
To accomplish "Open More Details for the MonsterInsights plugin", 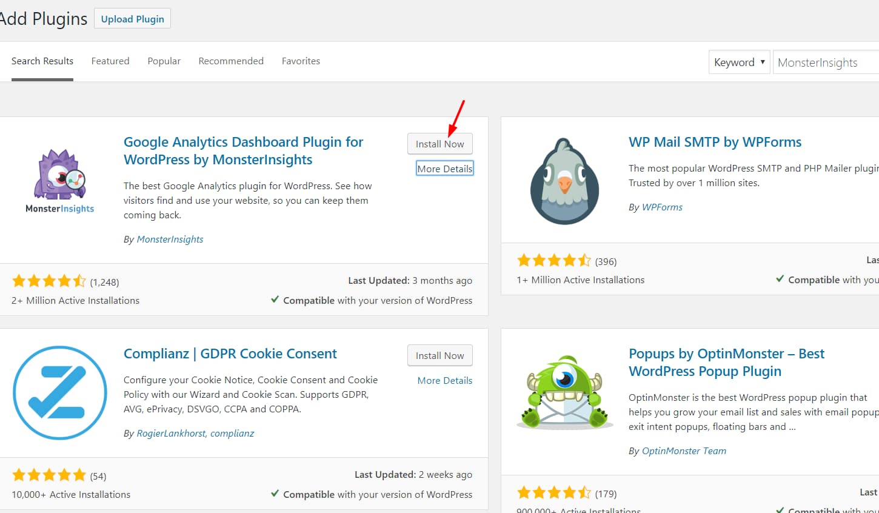I will (444, 168).
